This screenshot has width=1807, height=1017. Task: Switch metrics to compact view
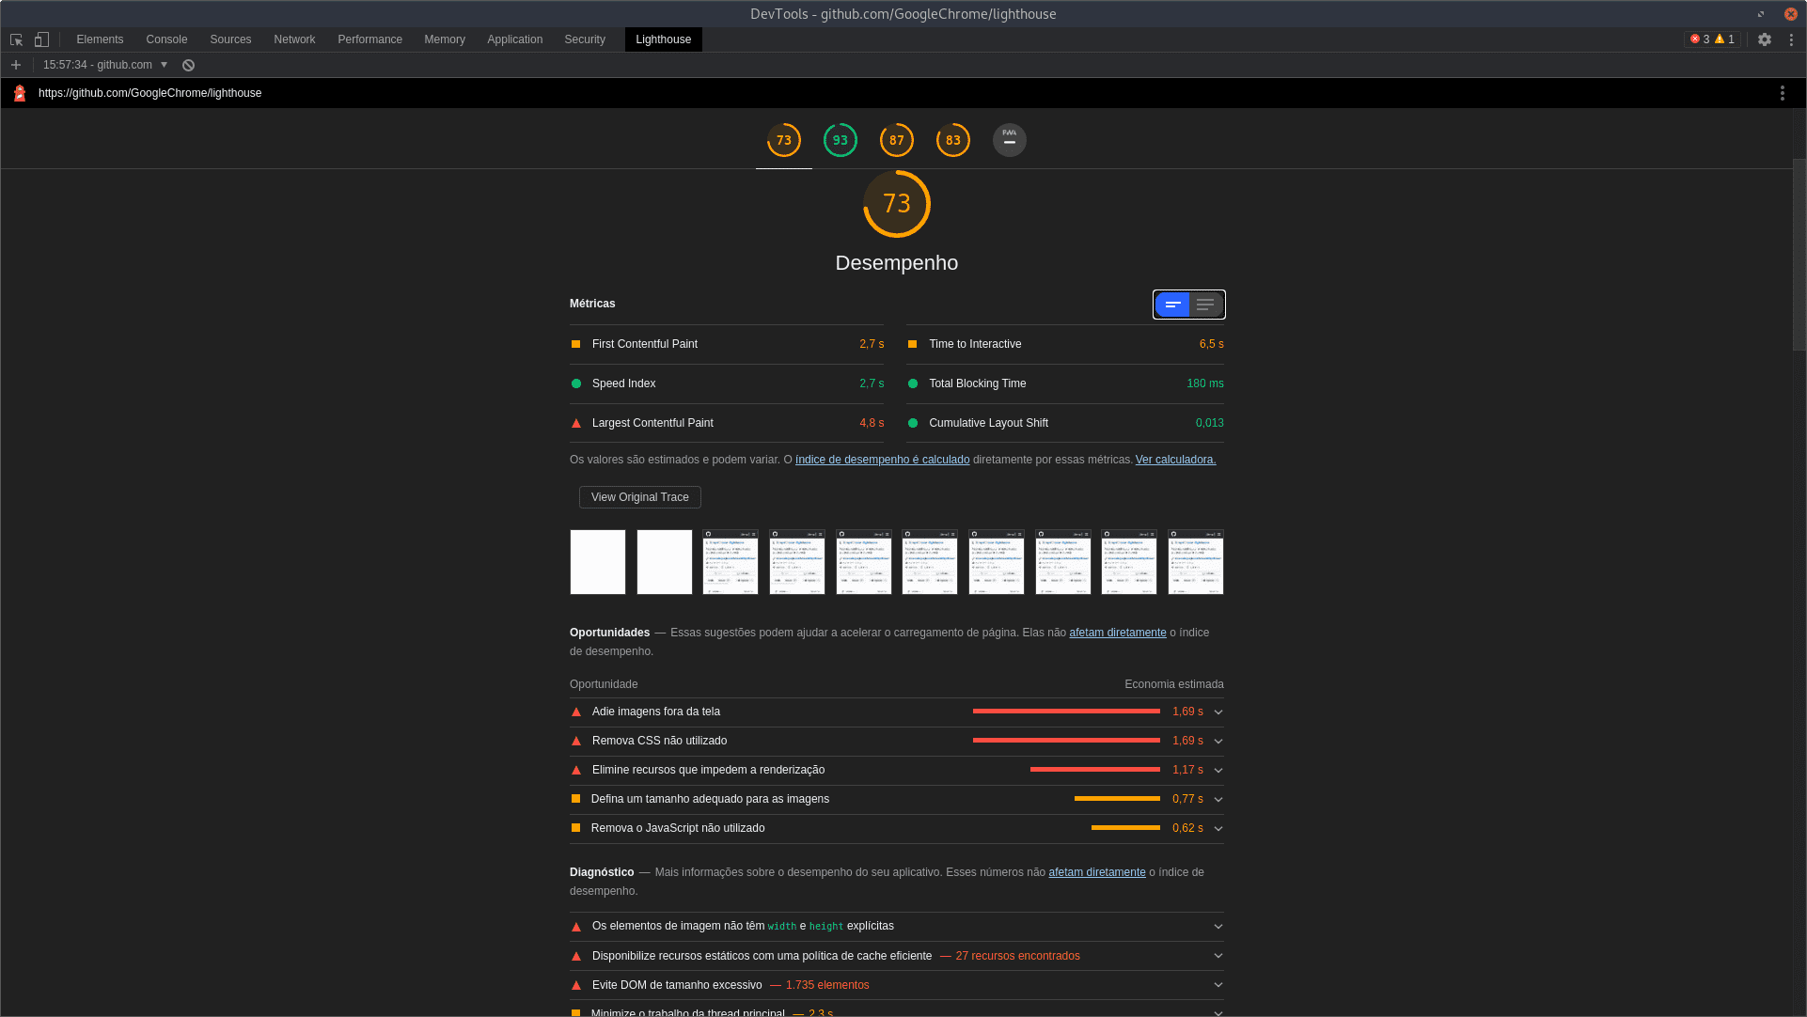(x=1172, y=305)
